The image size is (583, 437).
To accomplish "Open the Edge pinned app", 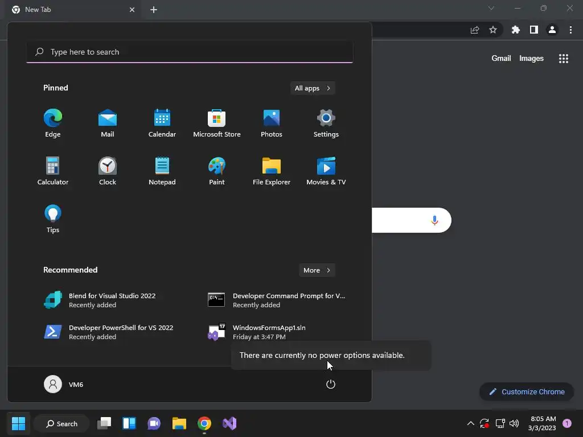I will click(53, 123).
